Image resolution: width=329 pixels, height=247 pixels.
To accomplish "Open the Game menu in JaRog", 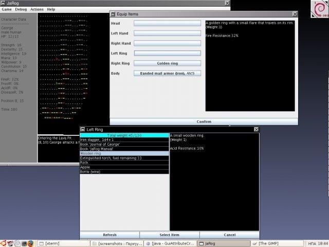I will coord(7,9).
